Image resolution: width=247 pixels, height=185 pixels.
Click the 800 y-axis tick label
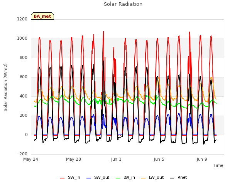(x=24, y=57)
